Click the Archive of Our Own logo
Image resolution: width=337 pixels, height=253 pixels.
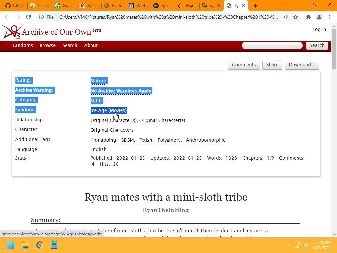coord(52,32)
